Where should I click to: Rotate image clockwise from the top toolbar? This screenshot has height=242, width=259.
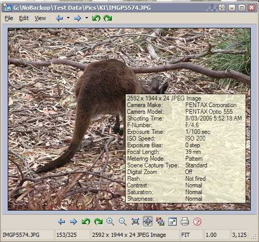(x=108, y=18)
